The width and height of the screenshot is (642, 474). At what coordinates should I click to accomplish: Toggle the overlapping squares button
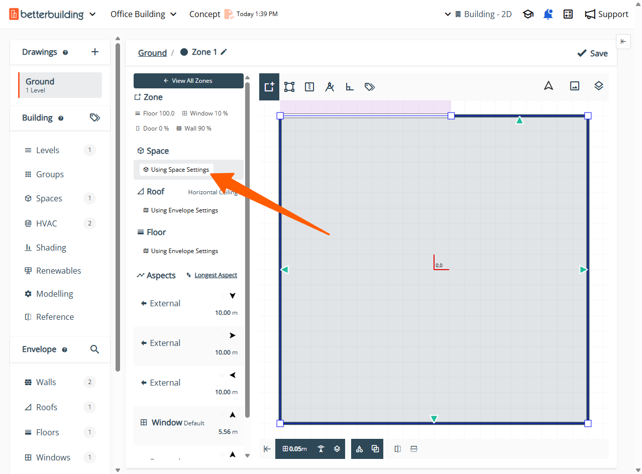point(375,449)
